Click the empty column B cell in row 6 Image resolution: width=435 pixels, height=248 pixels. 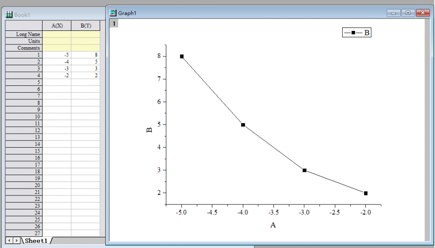tap(86, 89)
